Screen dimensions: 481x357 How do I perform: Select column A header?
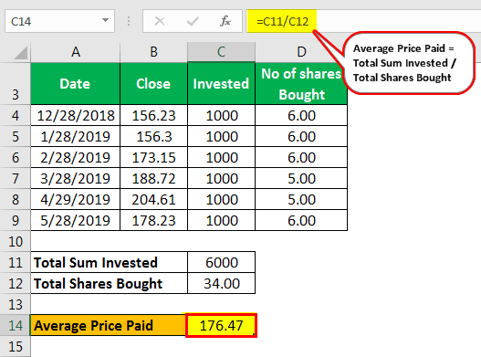coord(76,52)
